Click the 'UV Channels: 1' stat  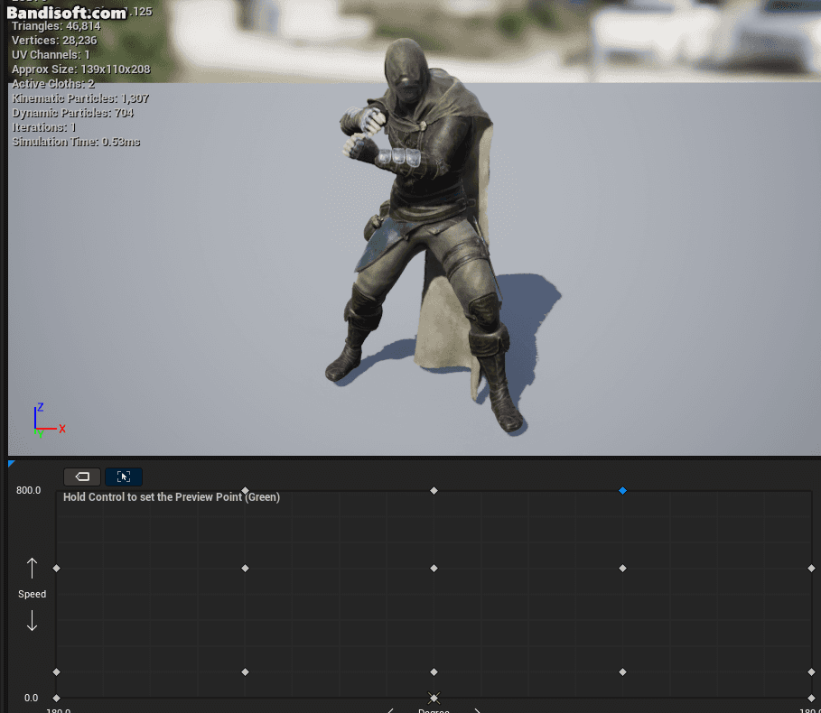(x=51, y=55)
